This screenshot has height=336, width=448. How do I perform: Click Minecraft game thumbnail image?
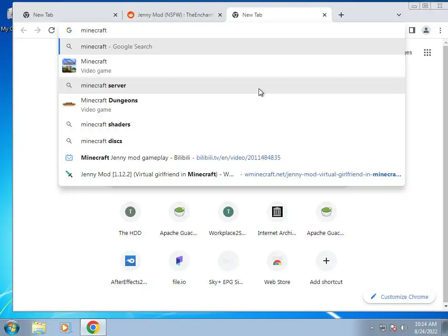pos(69,66)
